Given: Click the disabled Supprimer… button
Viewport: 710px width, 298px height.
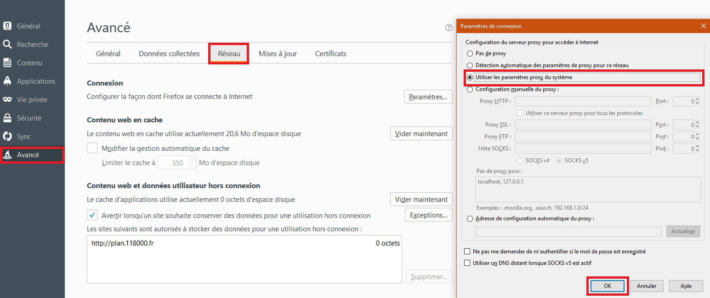Looking at the screenshot, I should coord(429,277).
